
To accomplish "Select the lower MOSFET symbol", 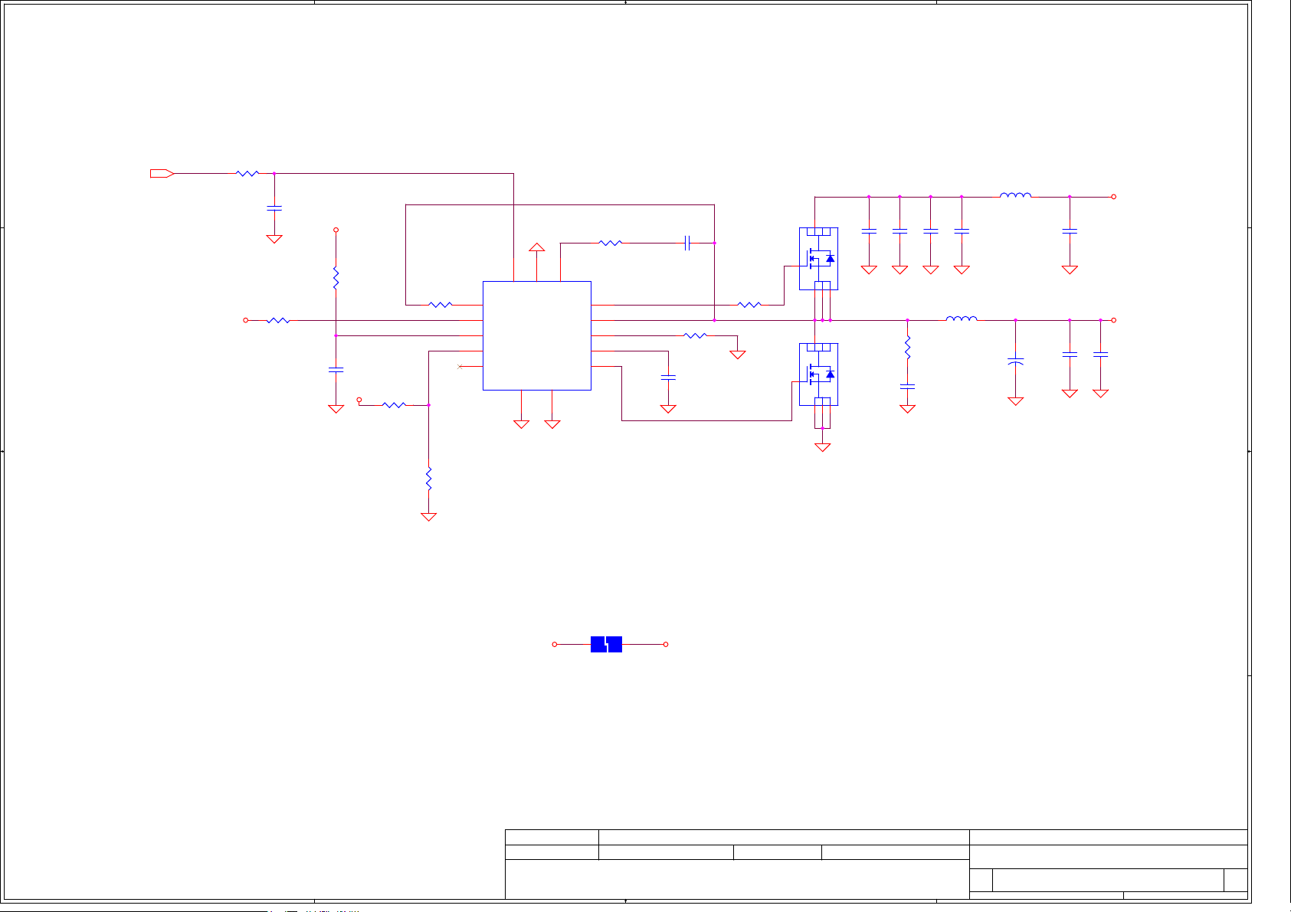I will [818, 374].
